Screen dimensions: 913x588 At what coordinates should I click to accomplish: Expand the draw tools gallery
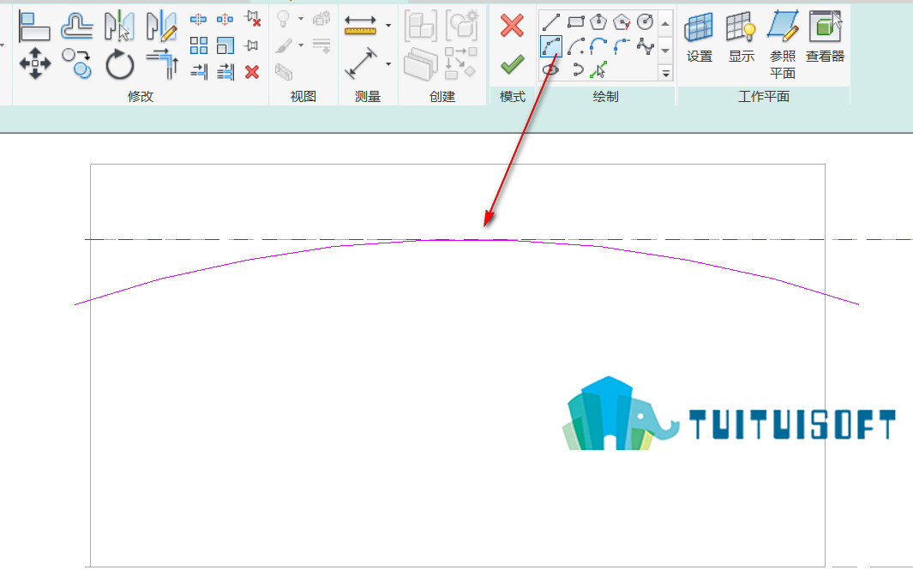point(665,74)
